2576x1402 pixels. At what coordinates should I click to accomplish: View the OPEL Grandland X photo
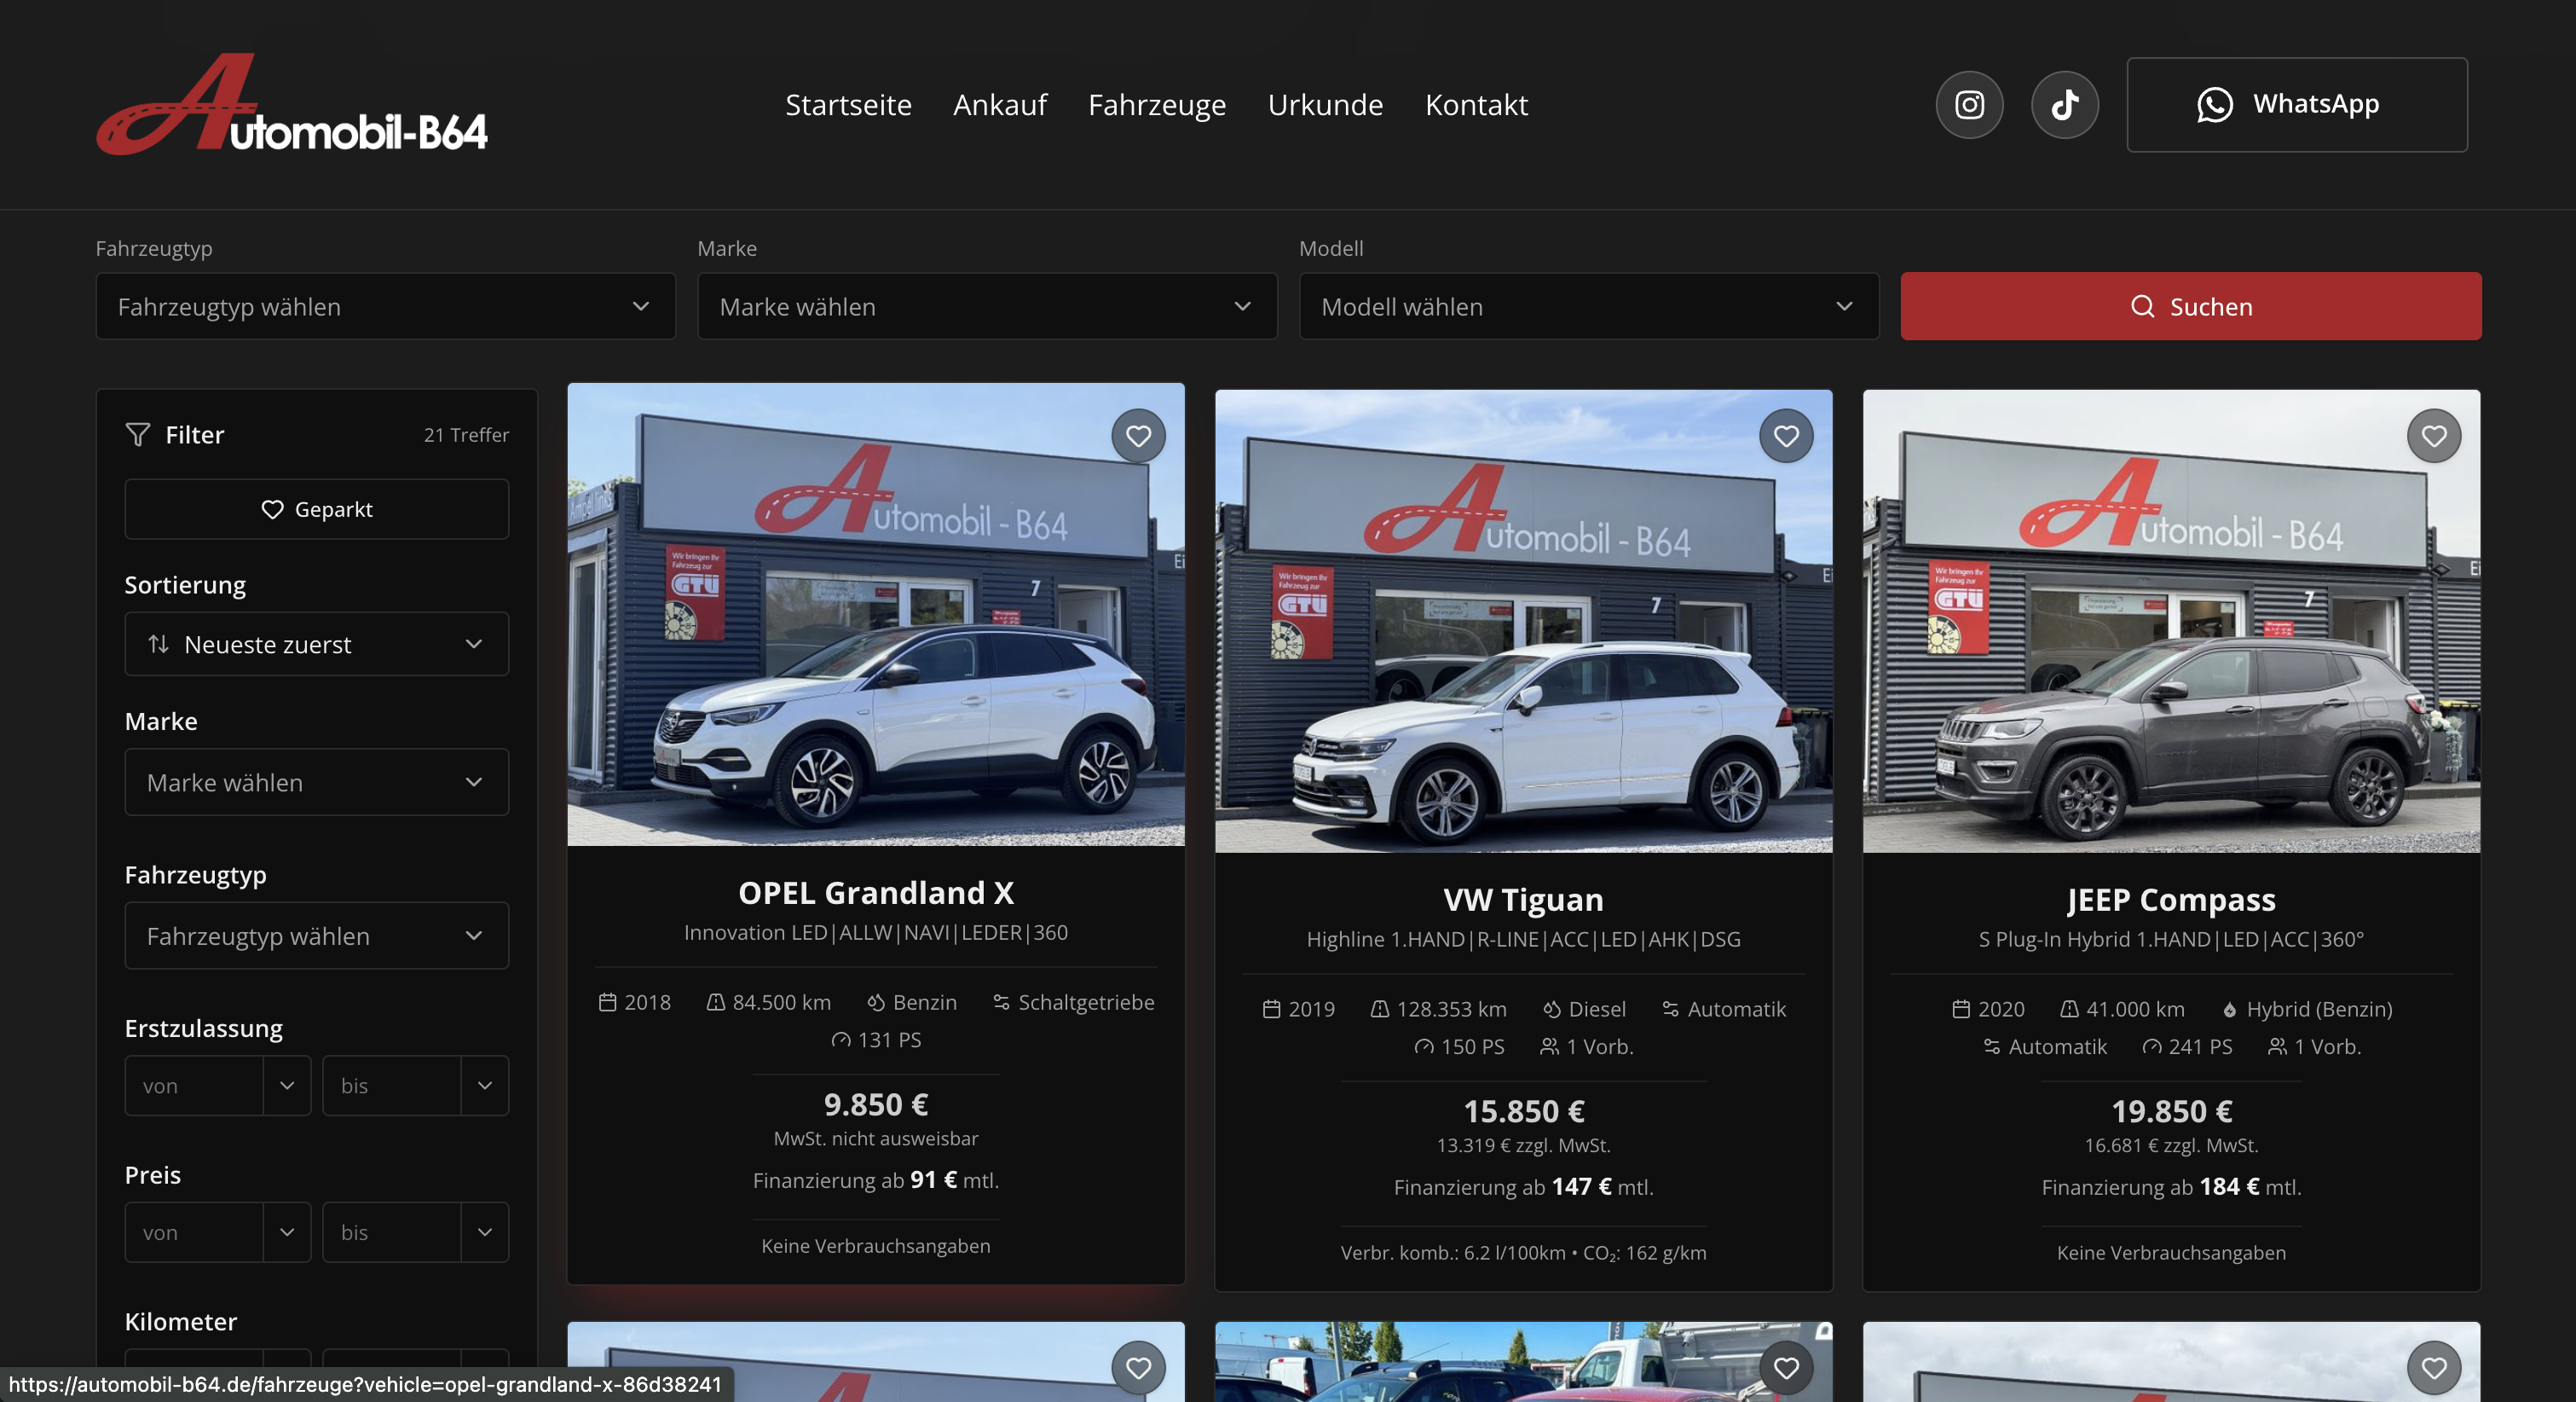876,614
